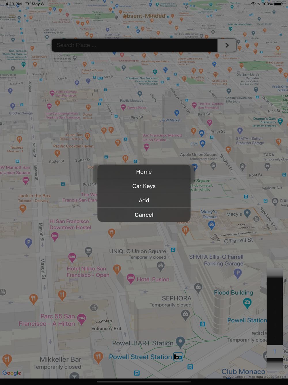Tap the "Club Monaco" map label
This screenshot has height=385, width=288.
point(243,371)
